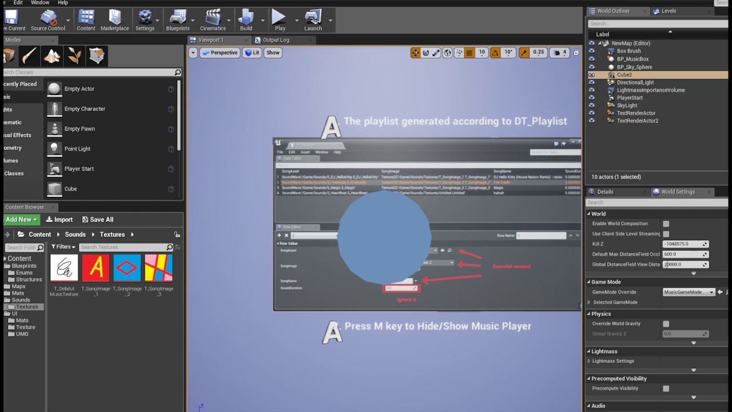Toggle visibility eye for Box Brush
732x412 pixels.
592,51
